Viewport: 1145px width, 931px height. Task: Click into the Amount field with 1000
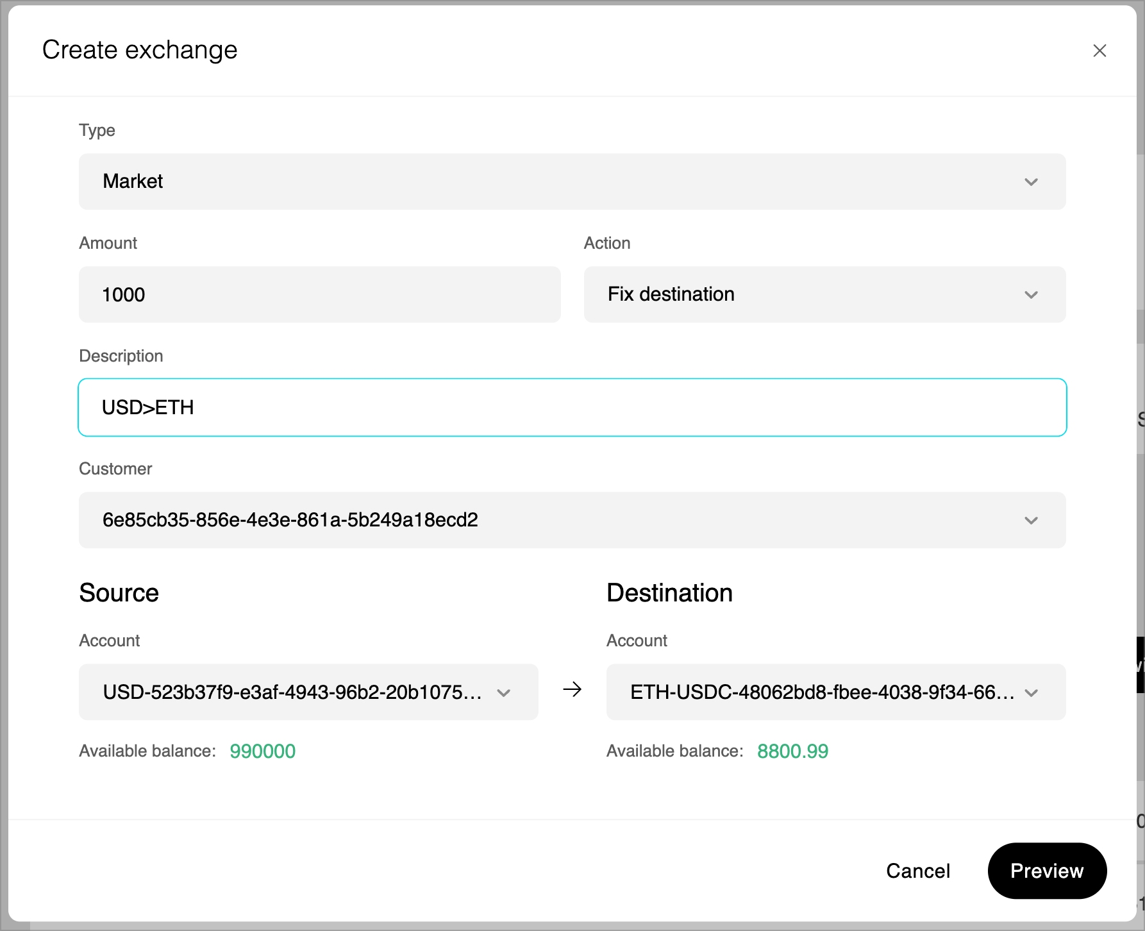319,294
